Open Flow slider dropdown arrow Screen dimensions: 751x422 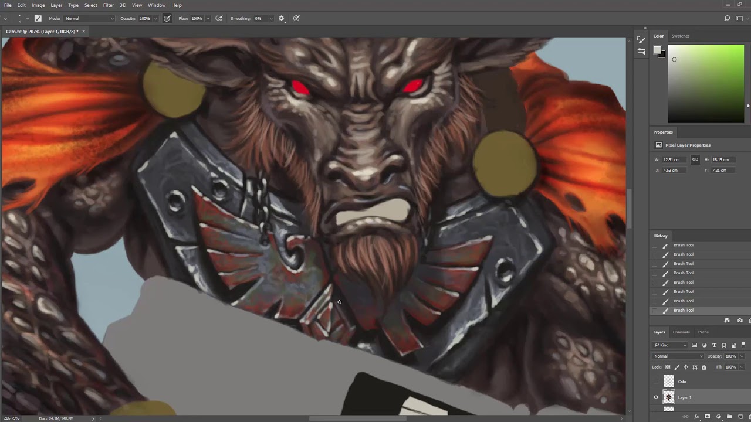(207, 19)
